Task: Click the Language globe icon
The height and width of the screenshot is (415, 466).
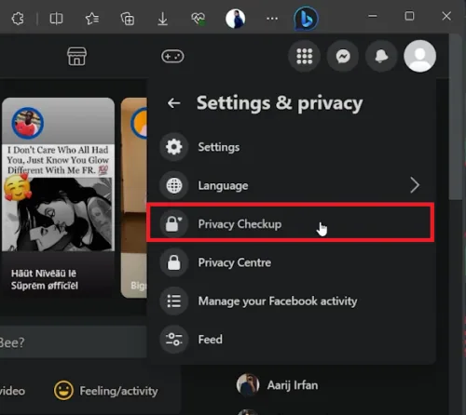Action: (174, 185)
